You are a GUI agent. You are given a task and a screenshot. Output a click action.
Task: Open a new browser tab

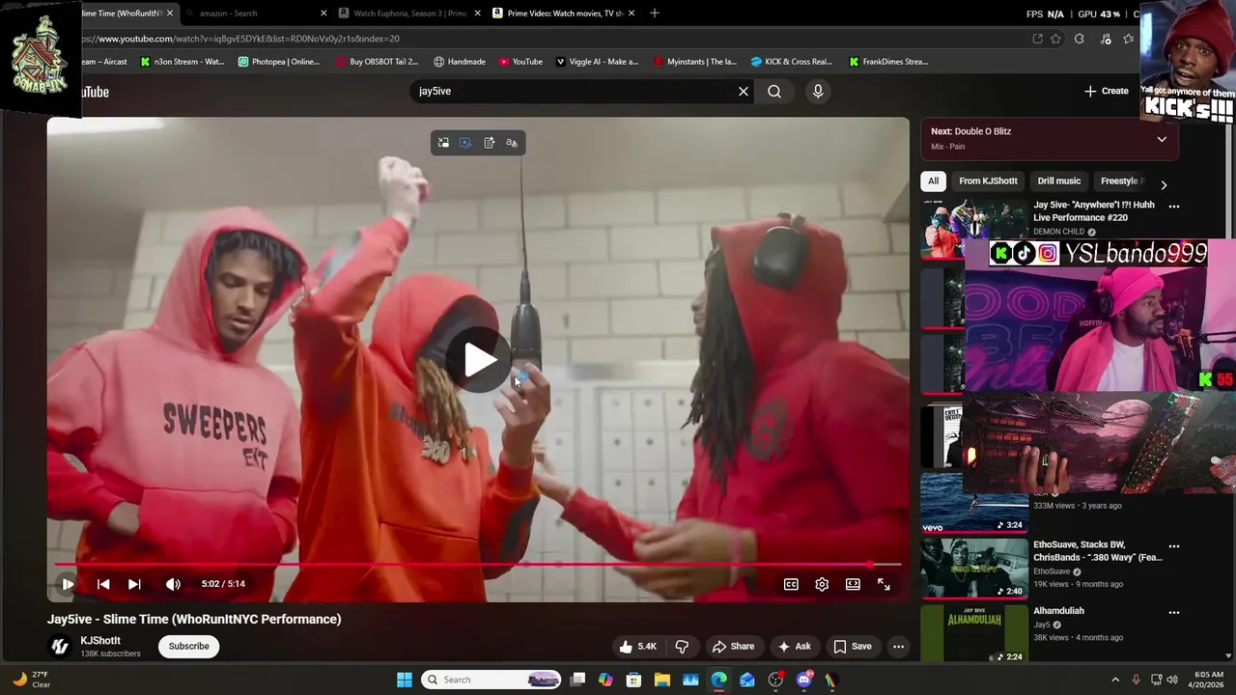coord(655,14)
